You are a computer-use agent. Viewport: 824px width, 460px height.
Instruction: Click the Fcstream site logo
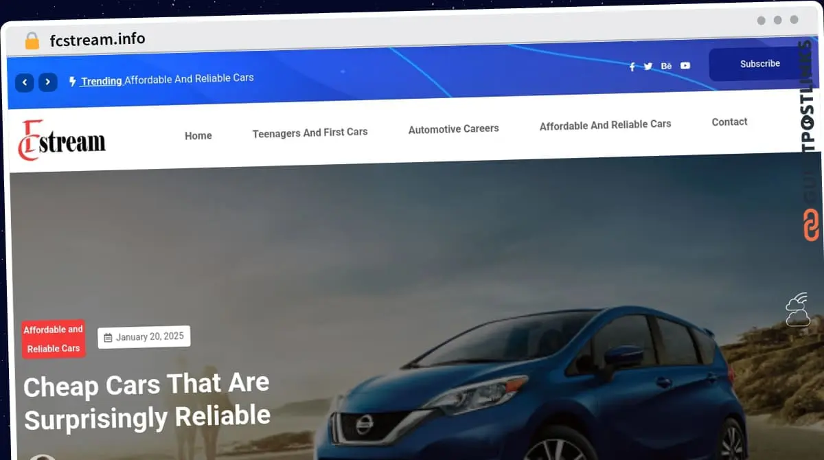(x=62, y=141)
